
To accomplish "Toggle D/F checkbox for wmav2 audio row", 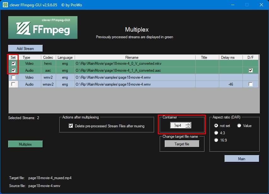I will 250,84.
